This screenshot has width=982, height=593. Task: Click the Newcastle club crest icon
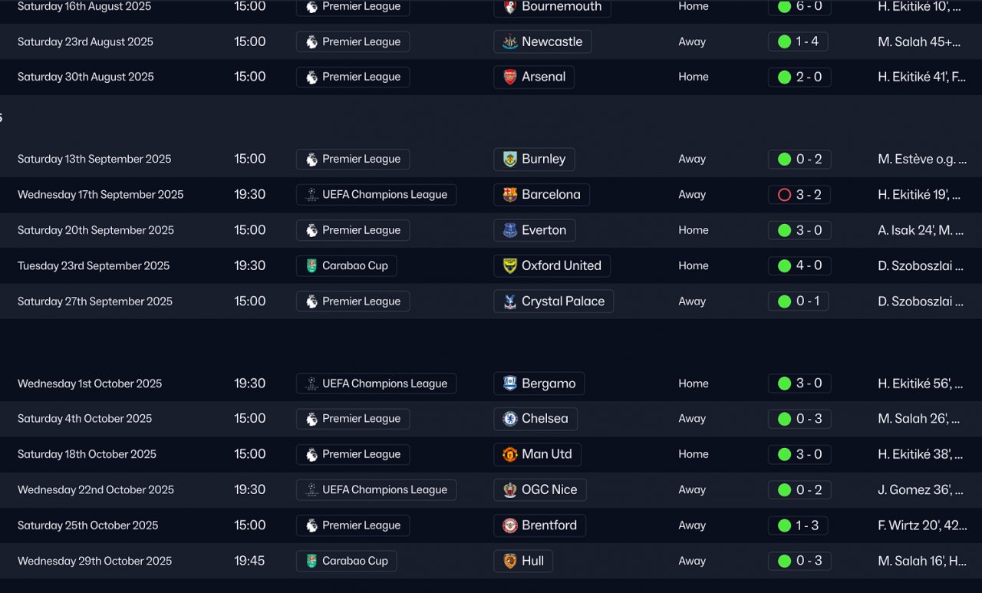tap(510, 42)
